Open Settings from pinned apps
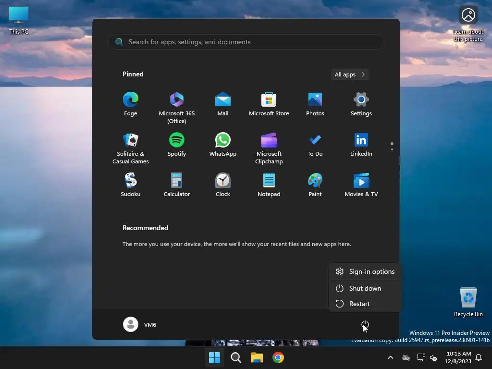Image resolution: width=492 pixels, height=369 pixels. pos(361,104)
